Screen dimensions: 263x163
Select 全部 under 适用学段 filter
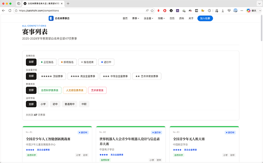31,104
